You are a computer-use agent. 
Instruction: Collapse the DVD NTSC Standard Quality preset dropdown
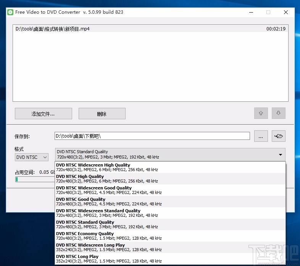[170, 154]
